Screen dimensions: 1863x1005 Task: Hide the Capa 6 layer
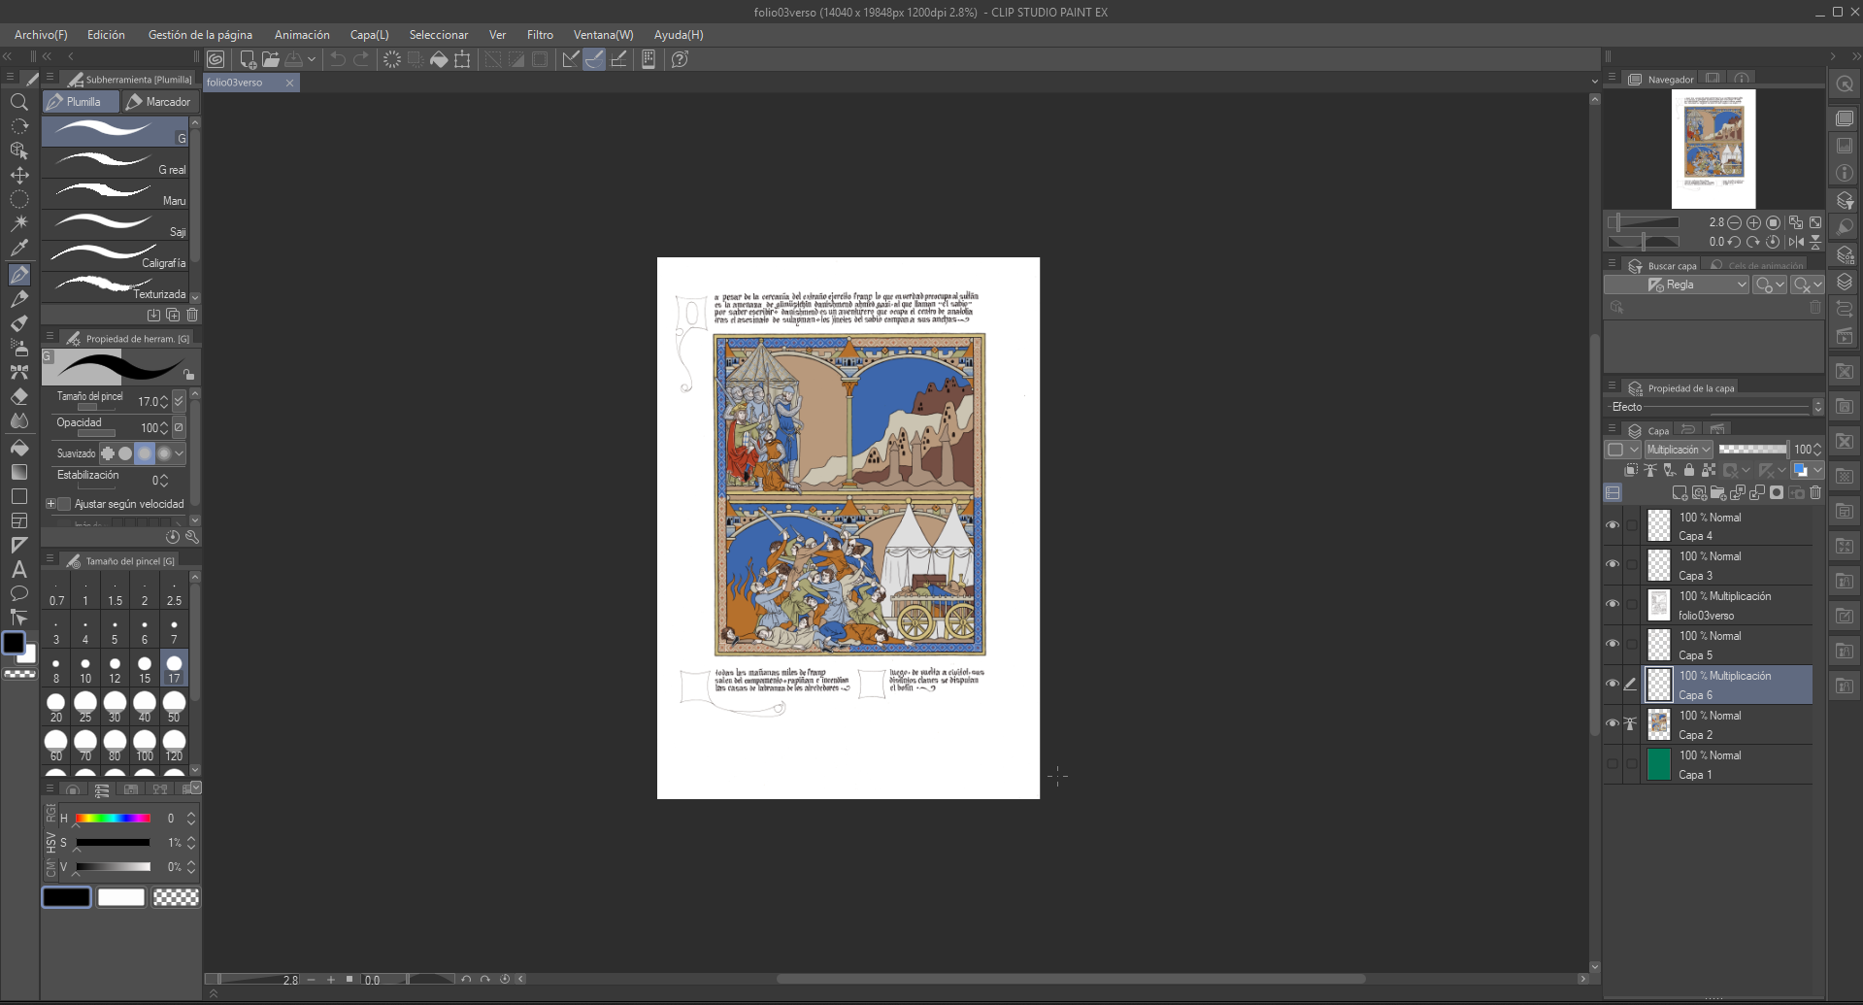click(1613, 684)
